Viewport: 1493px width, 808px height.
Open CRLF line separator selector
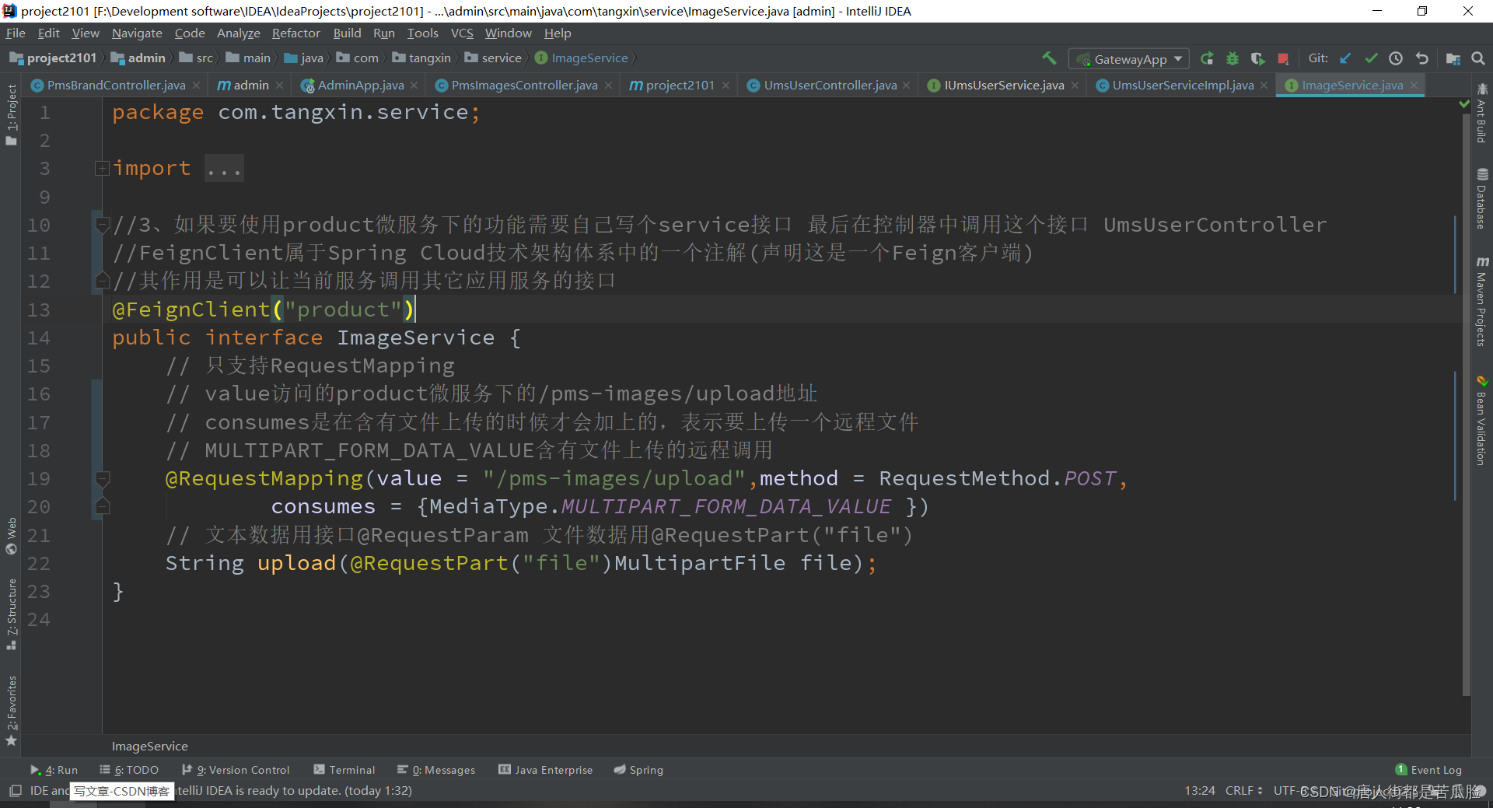[1243, 791]
